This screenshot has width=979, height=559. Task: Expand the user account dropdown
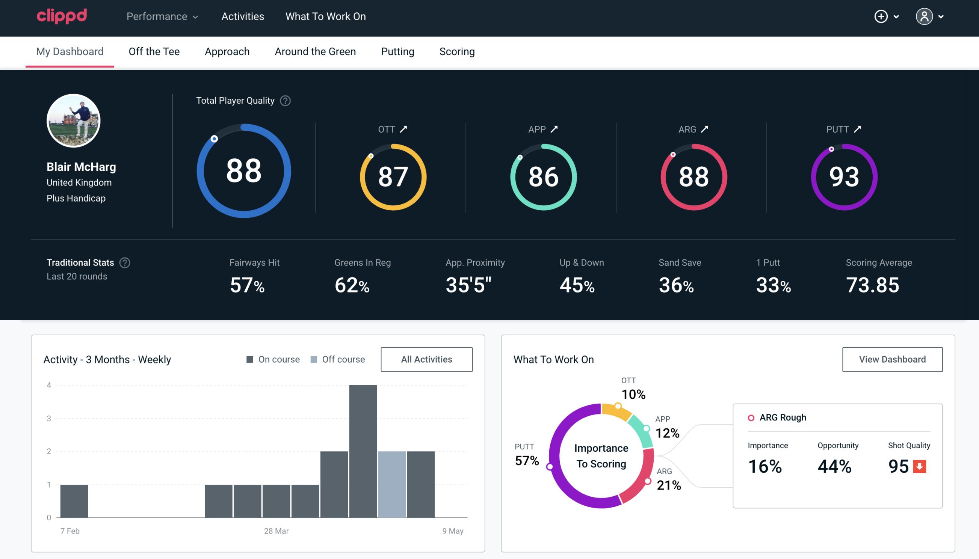[931, 17]
